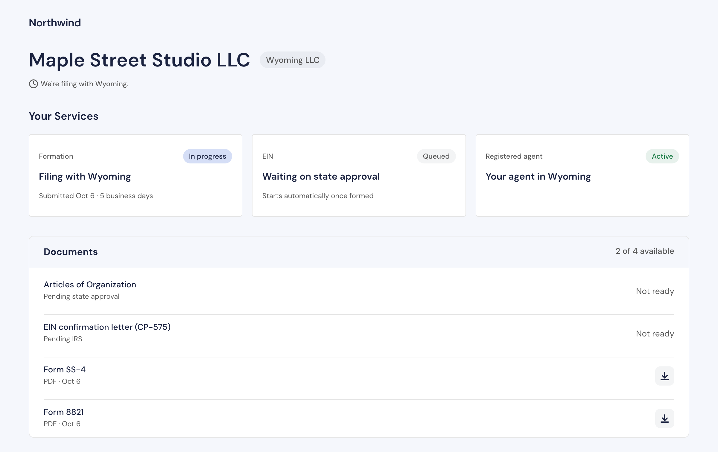Click 'We're filing with Wyoming.' status text
The height and width of the screenshot is (452, 718).
tap(85, 84)
